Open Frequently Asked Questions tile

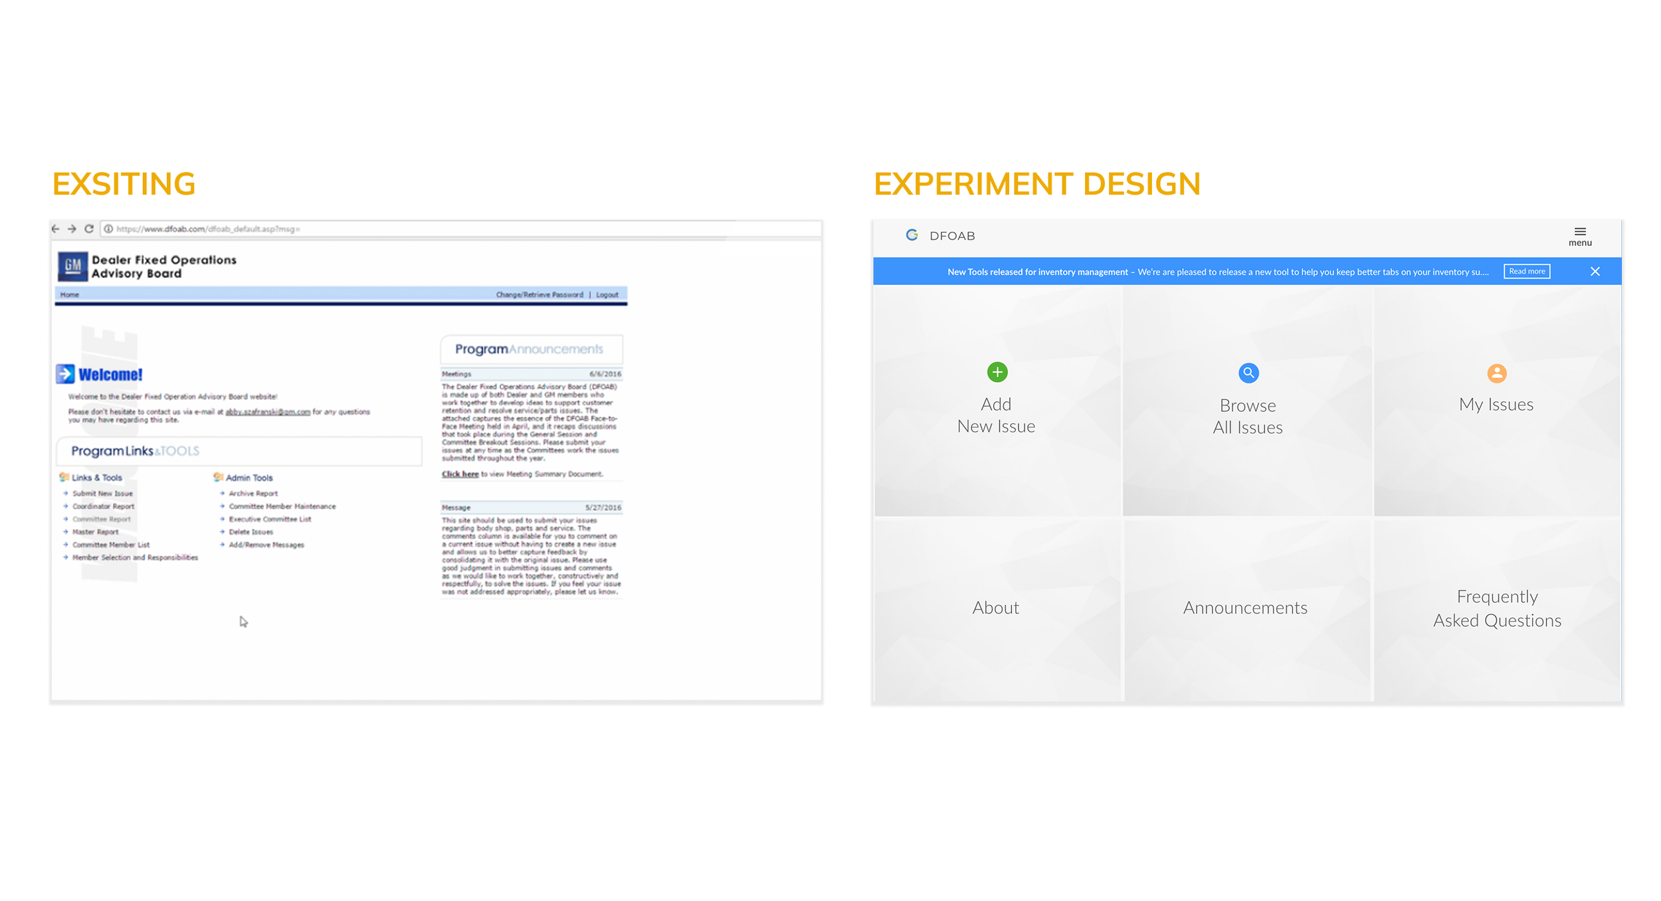(x=1496, y=608)
